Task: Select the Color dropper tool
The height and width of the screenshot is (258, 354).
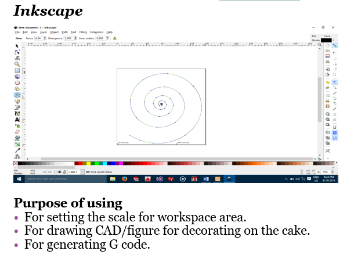Action: (17, 150)
